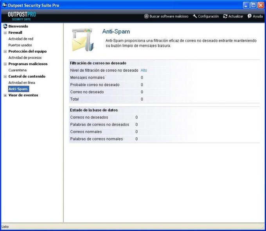Open the Cuarentena item
The width and height of the screenshot is (266, 231).
[18, 70]
